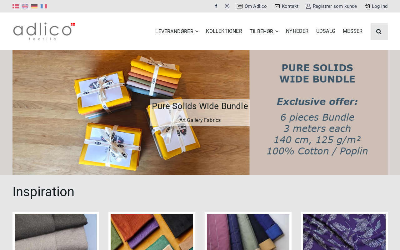
Task: Expand the Tilbehør dropdown menu
Action: coord(264,31)
